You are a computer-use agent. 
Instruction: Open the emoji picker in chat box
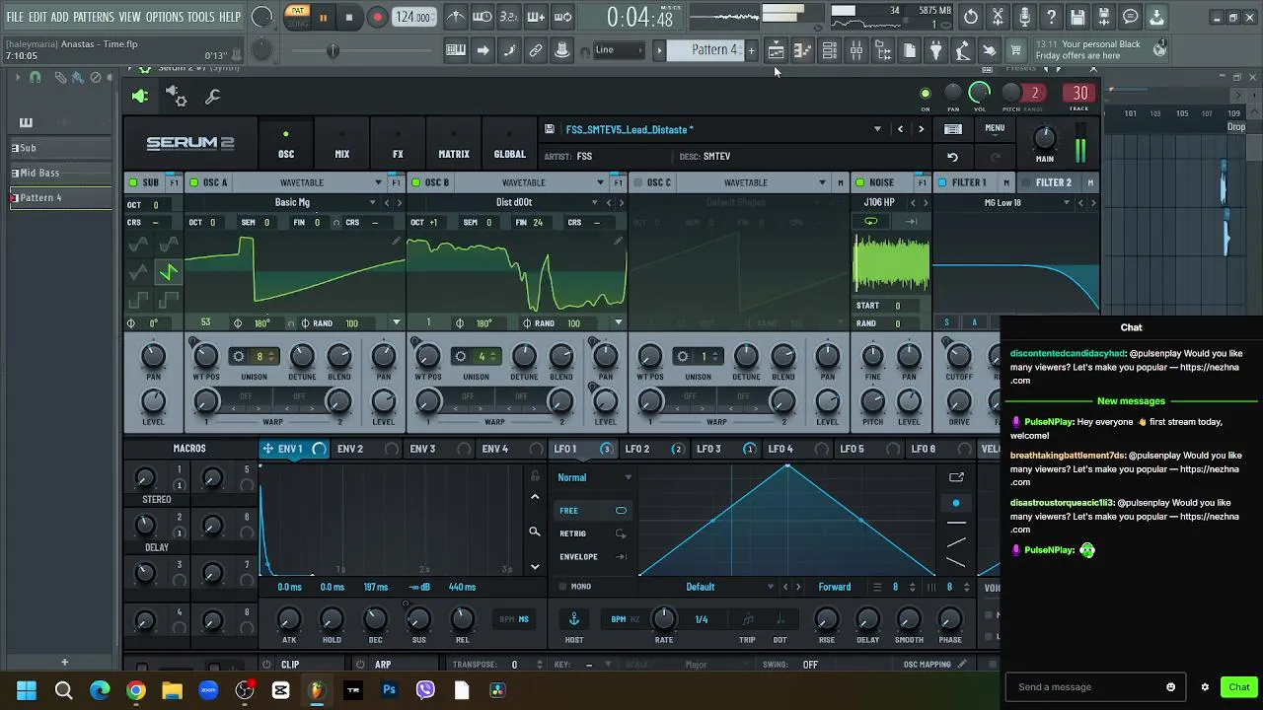point(1171,687)
